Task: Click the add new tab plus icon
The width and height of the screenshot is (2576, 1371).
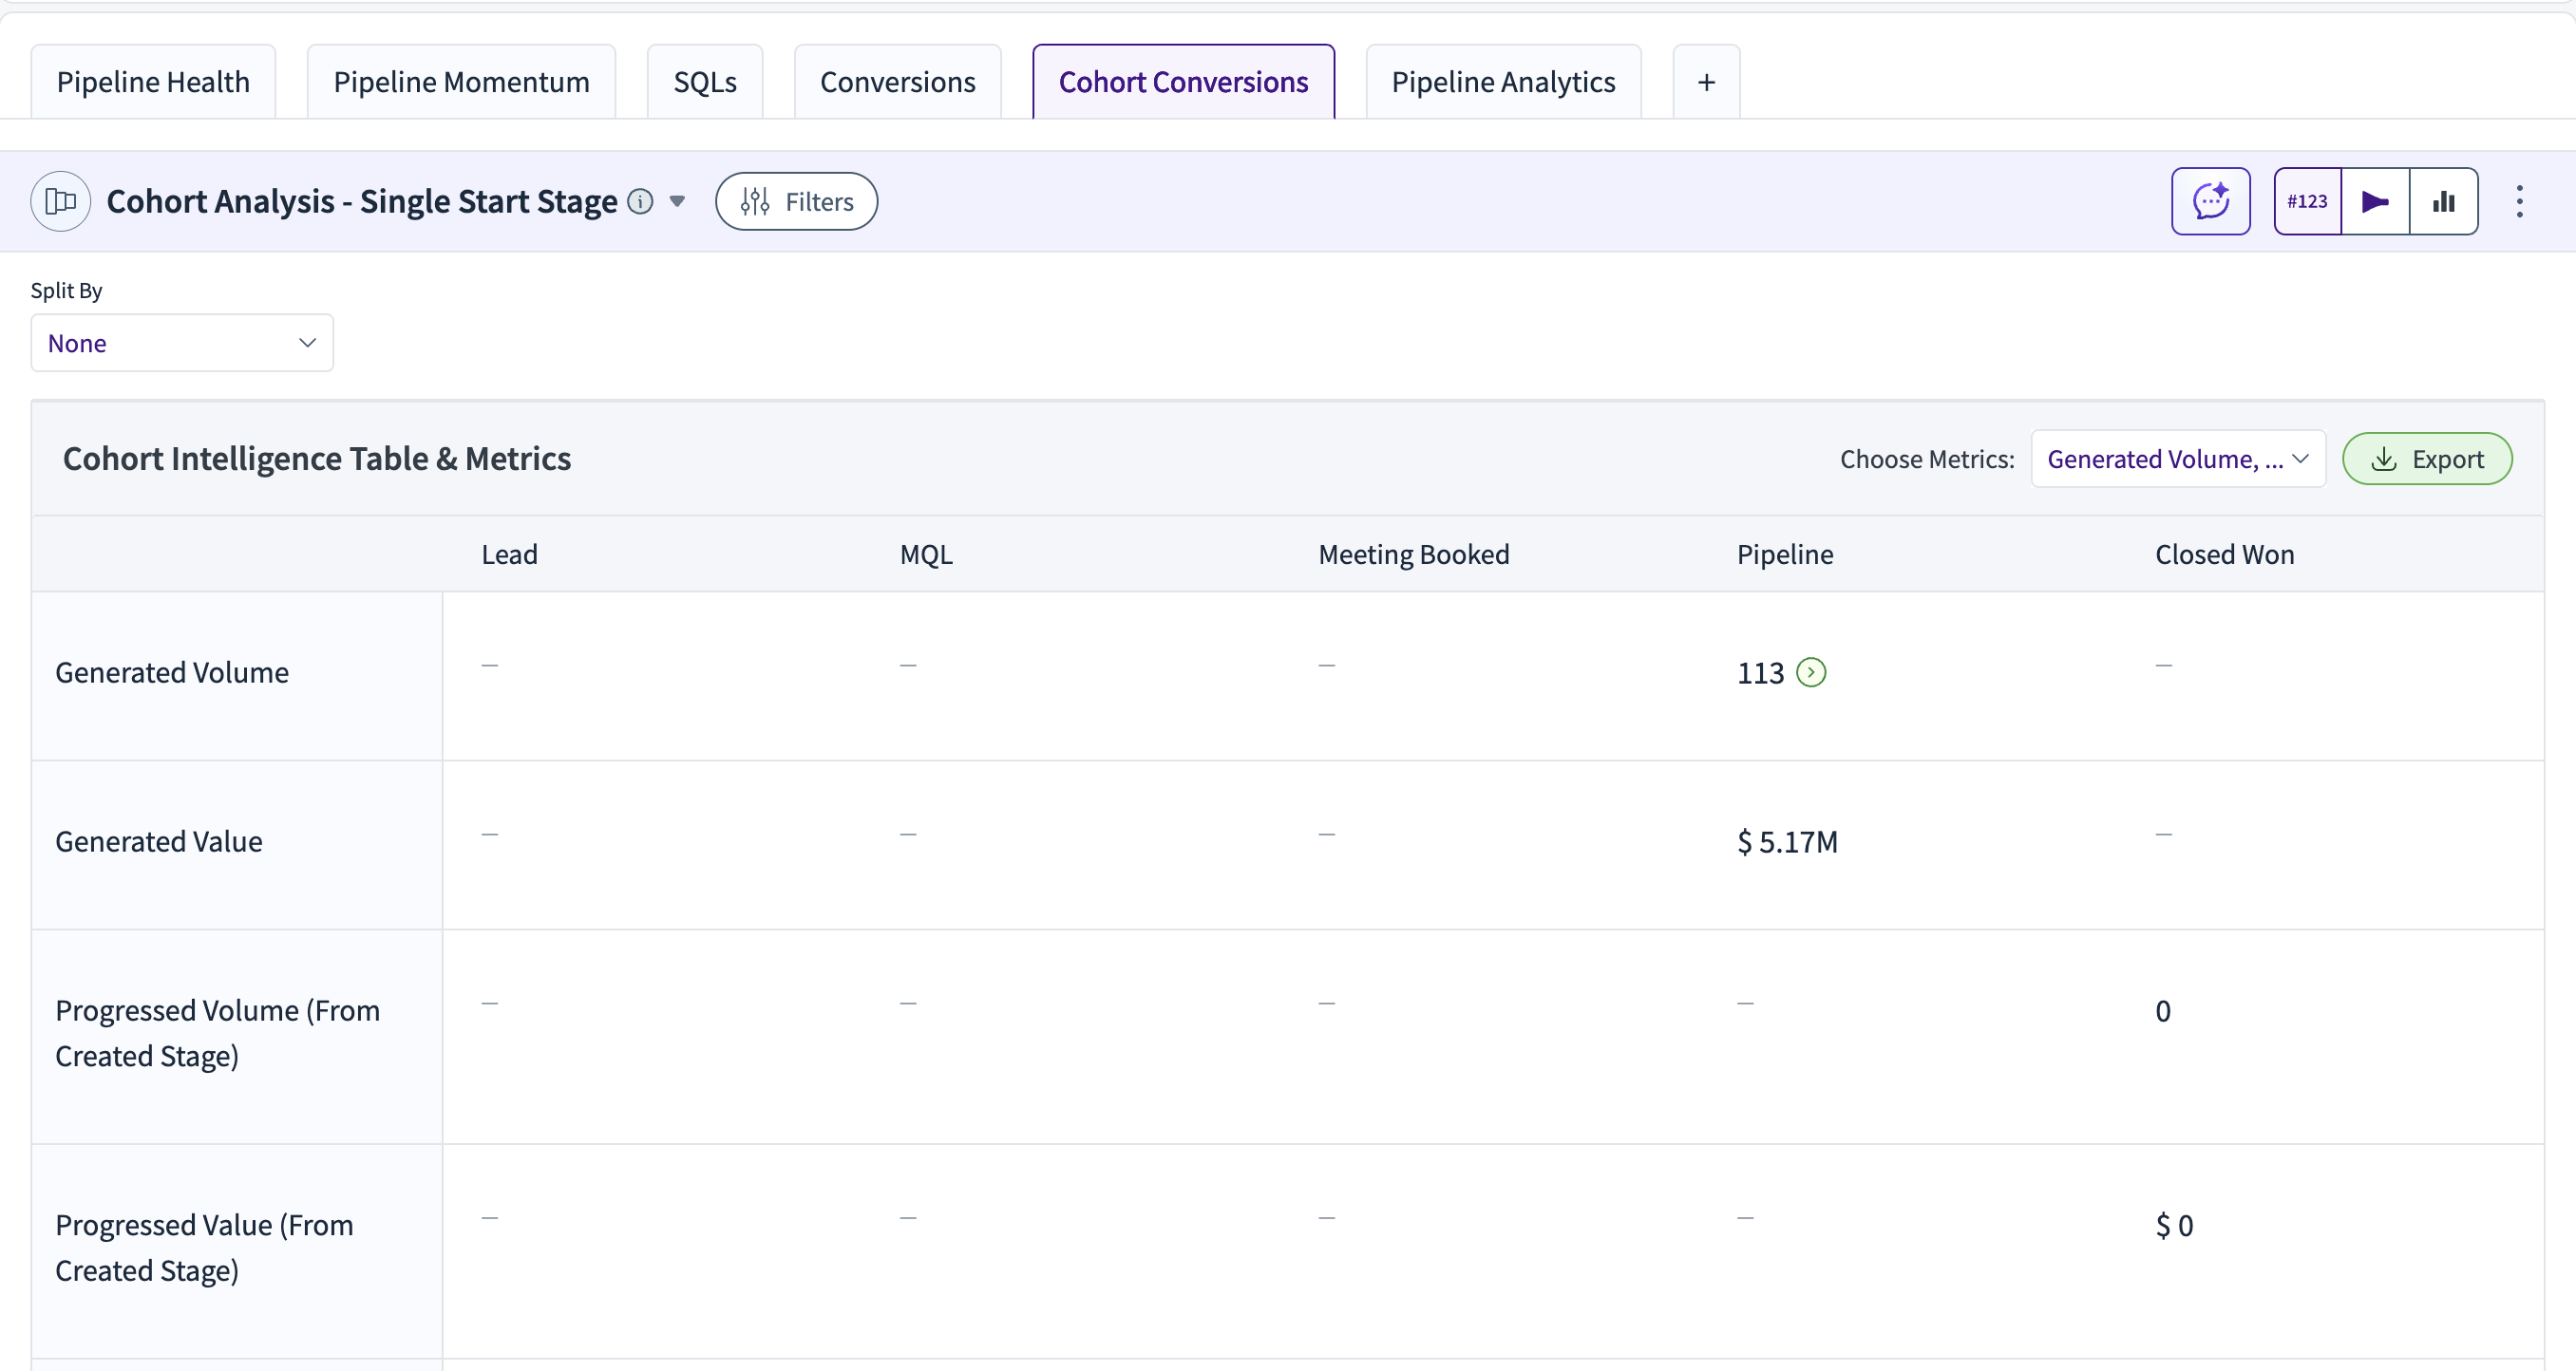Action: tap(1706, 82)
